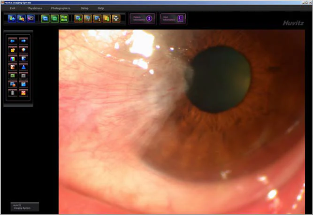This screenshot has height=215, width=313.
Task: Open the Setup menu
Action: [84, 8]
